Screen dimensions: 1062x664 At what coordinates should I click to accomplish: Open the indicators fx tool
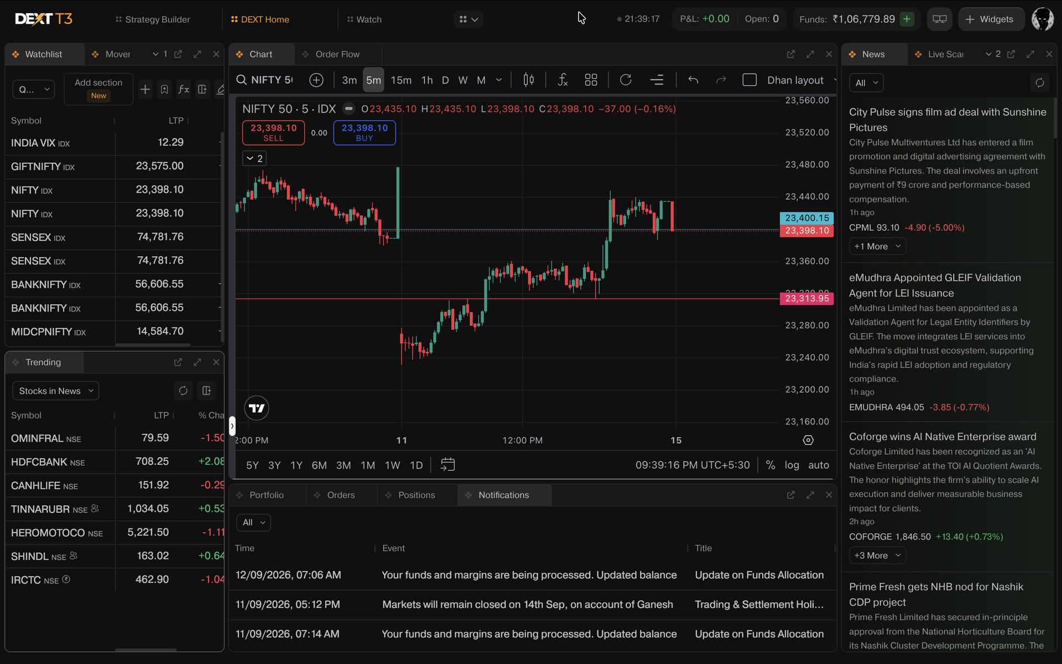click(x=563, y=80)
